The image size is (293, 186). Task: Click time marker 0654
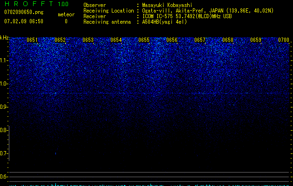coord(116,40)
